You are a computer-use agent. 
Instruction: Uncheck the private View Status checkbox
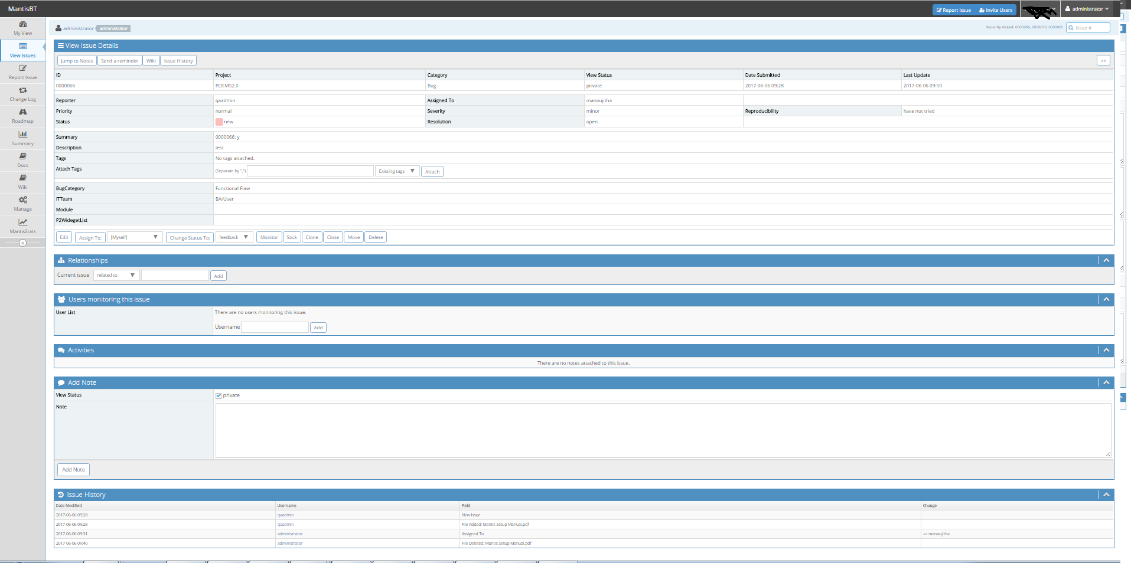tap(219, 396)
